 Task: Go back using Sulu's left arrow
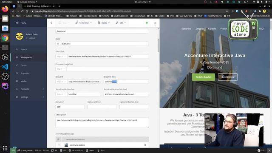click(x=51, y=23)
